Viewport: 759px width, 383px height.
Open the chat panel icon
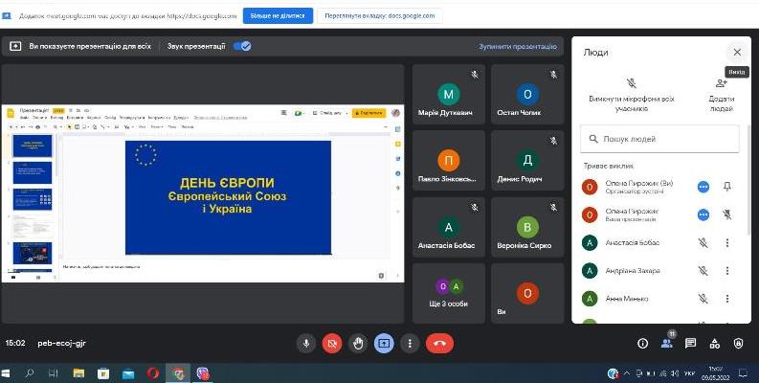click(x=691, y=343)
